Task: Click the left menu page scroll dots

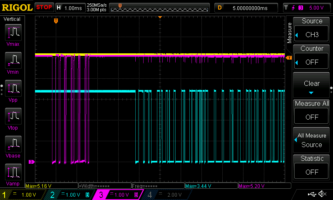Action: coord(2,90)
